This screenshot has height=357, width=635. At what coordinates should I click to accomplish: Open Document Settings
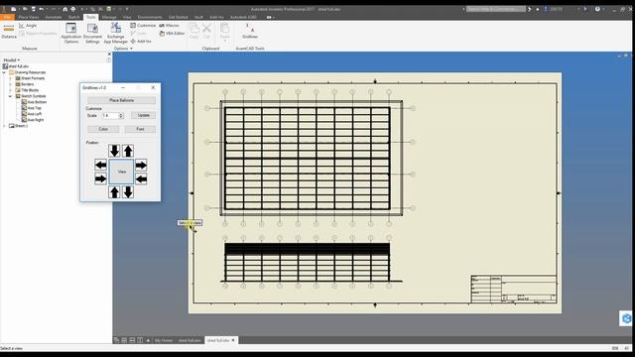pyautogui.click(x=92, y=33)
